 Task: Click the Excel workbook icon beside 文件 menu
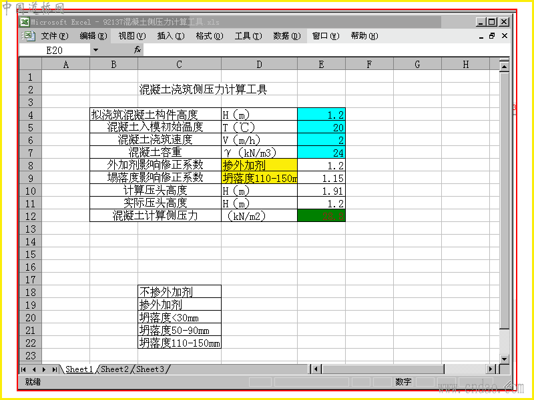[x=28, y=36]
